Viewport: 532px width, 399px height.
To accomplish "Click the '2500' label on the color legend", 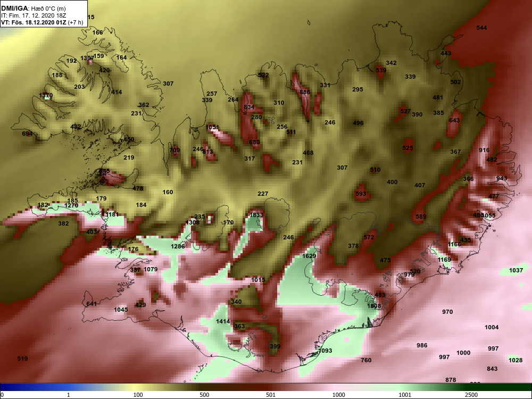I will 471,395.
